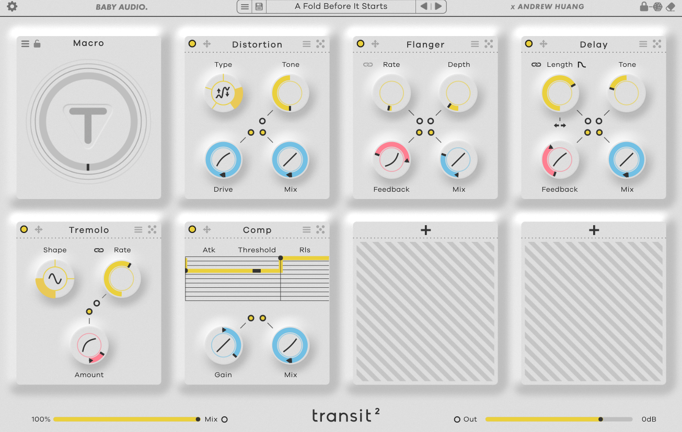Click the preset name A Fold Before It Starts
The height and width of the screenshot is (432, 682).
tap(341, 7)
